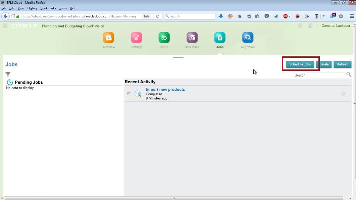
Task: Open the Bookmarks menu
Action: (48, 8)
